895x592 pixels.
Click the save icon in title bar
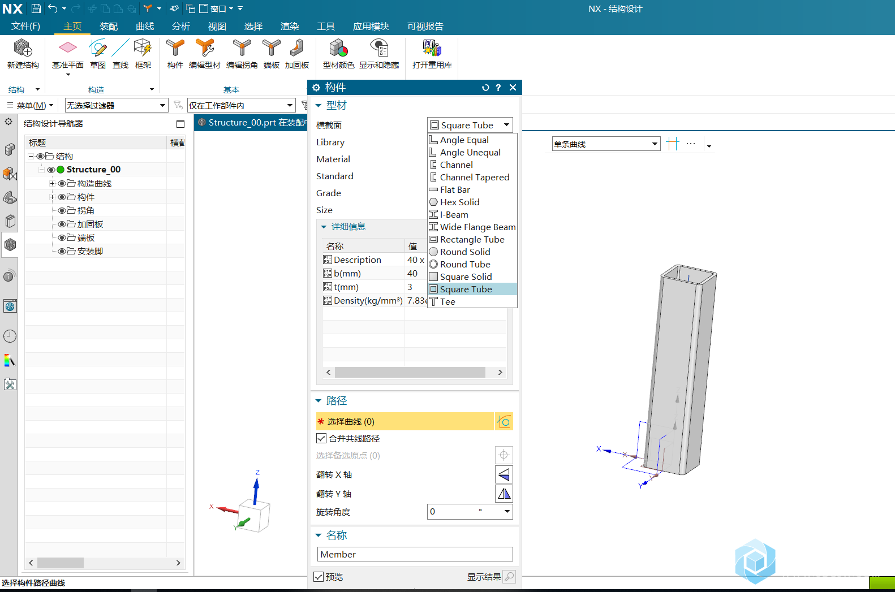click(36, 8)
